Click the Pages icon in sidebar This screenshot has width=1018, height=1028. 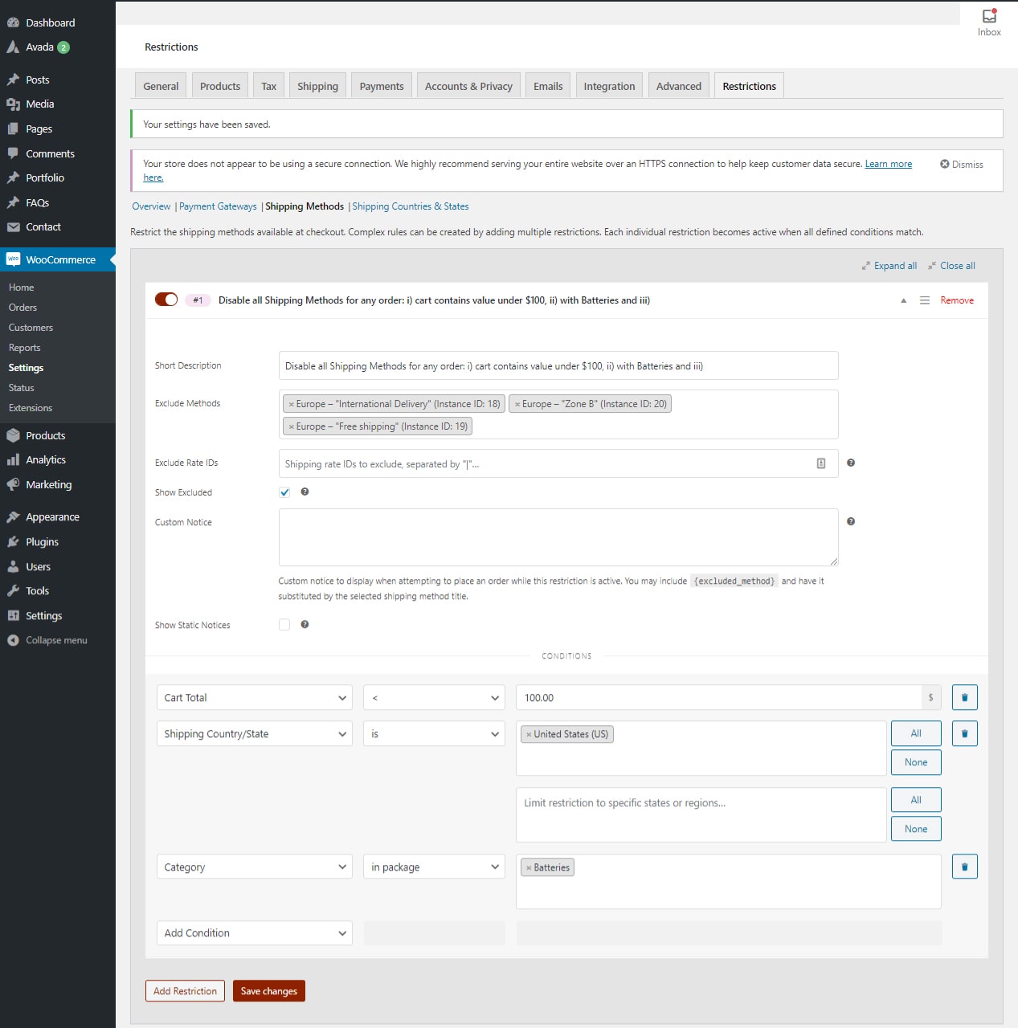[13, 128]
